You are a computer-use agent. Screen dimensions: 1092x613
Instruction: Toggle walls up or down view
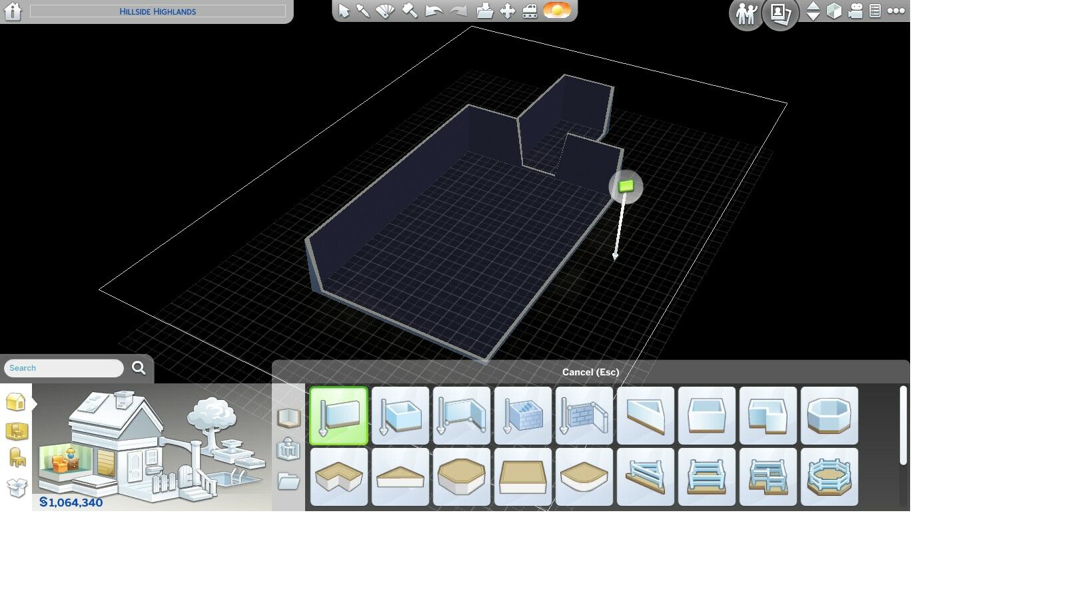pyautogui.click(x=834, y=11)
